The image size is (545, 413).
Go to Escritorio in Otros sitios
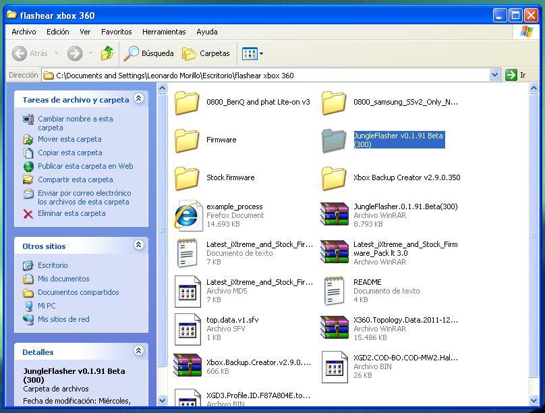pyautogui.click(x=53, y=265)
